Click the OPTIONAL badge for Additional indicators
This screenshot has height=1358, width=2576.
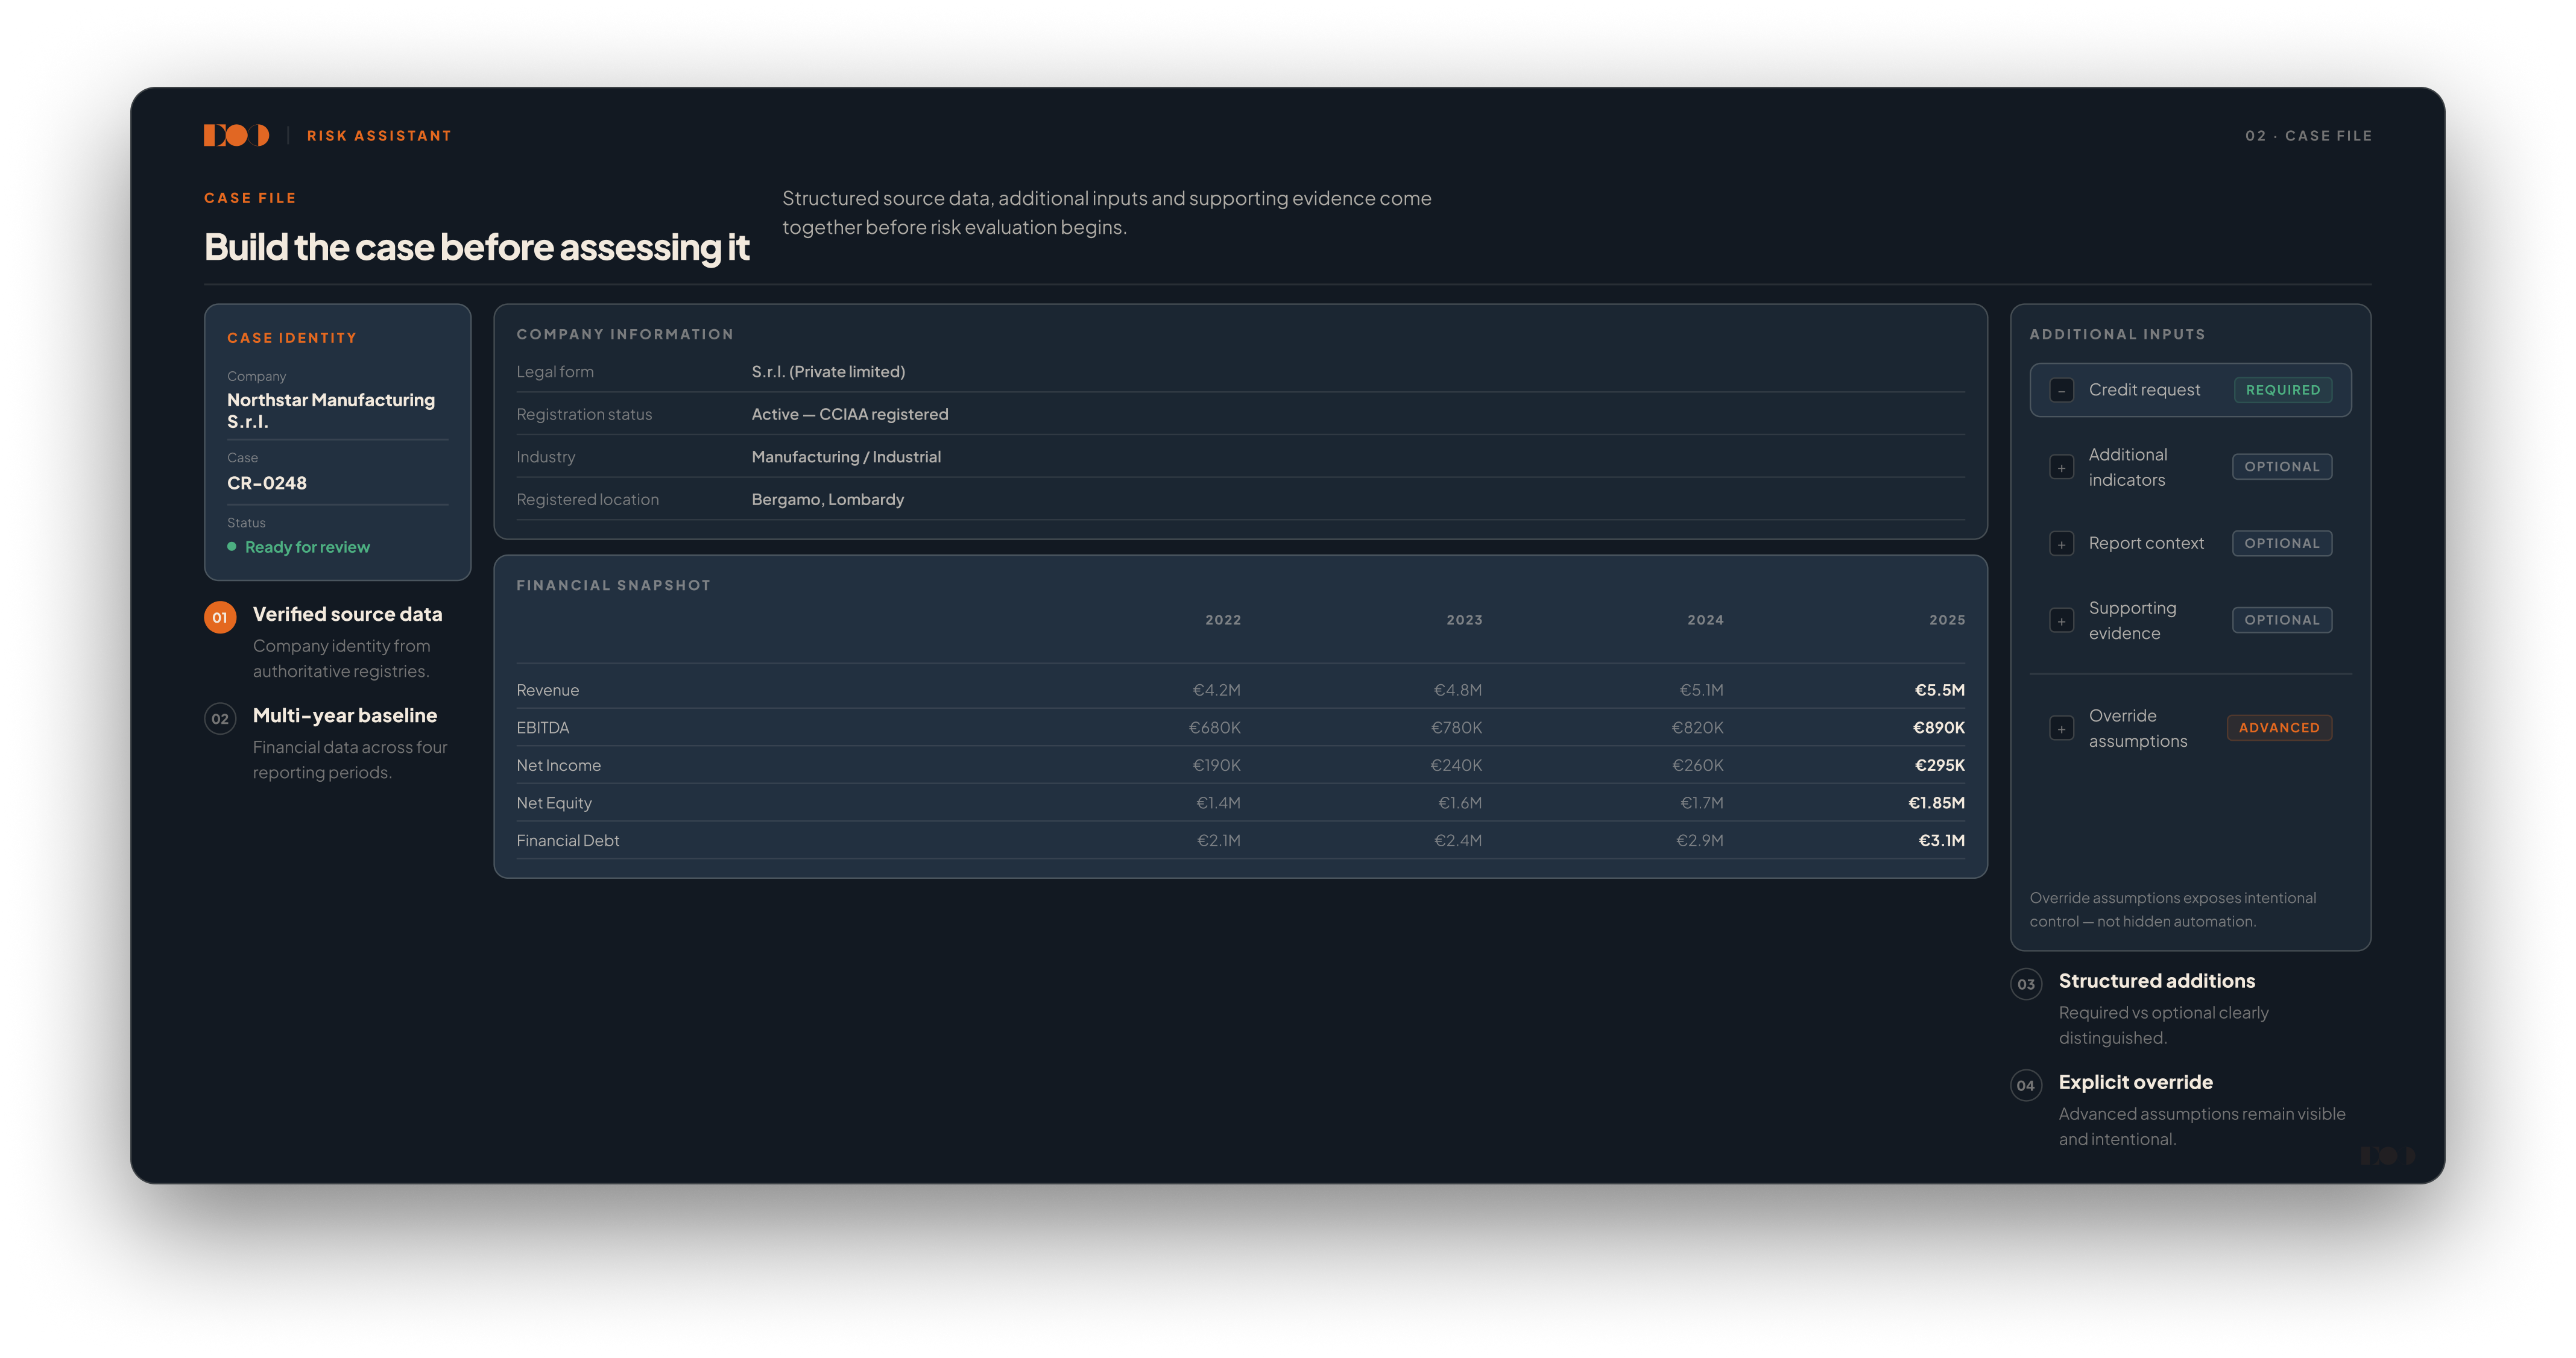[x=2281, y=467]
